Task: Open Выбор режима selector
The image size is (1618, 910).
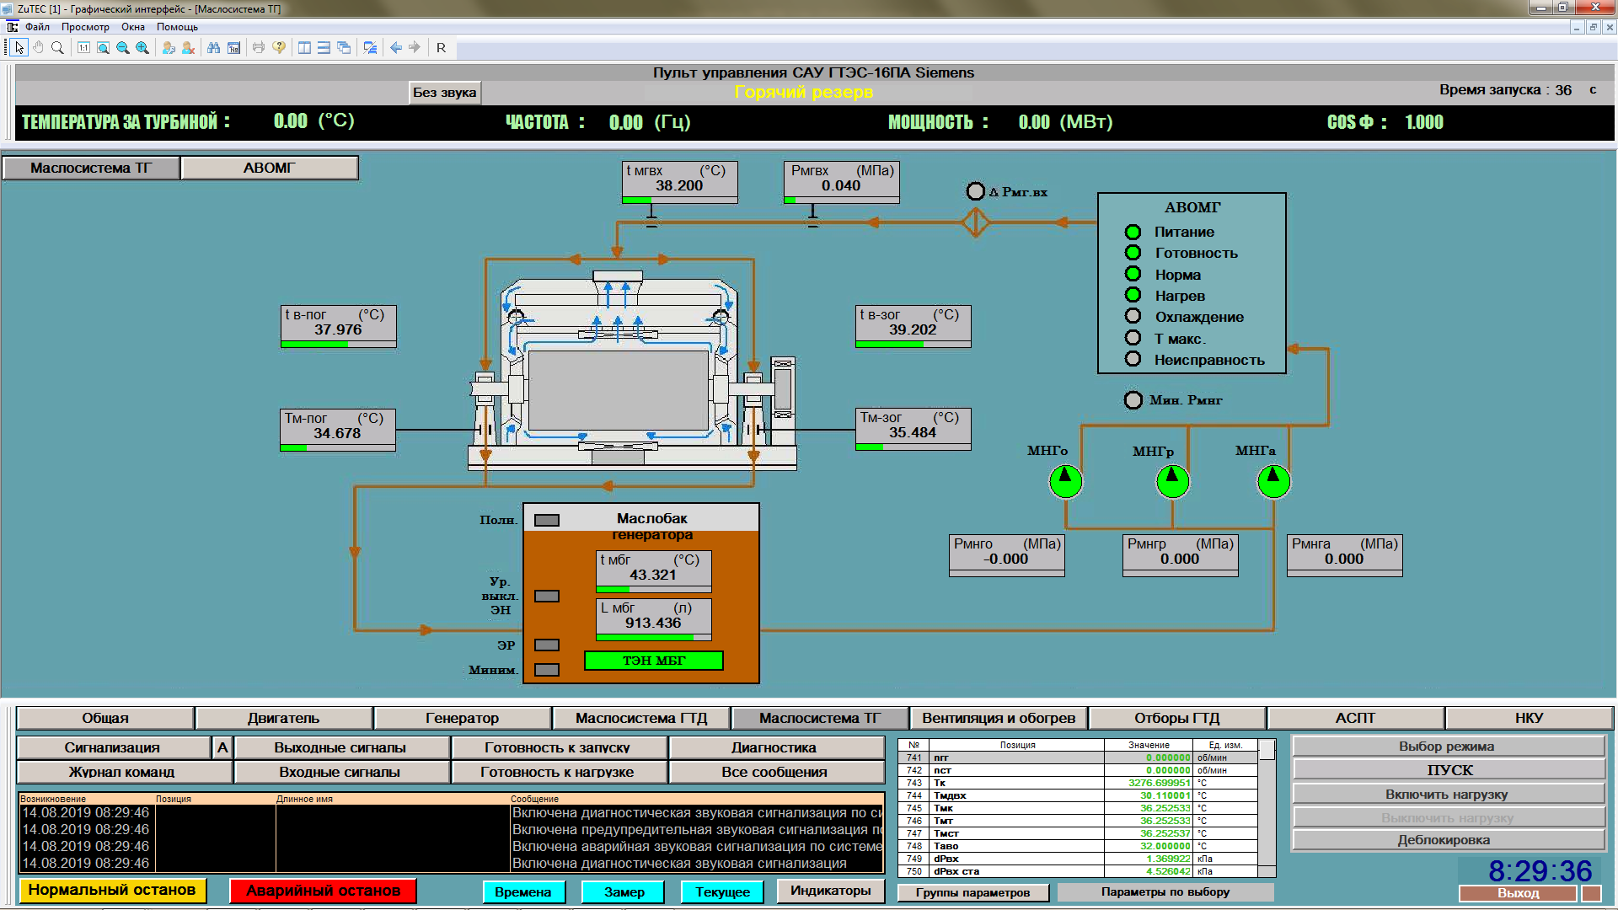Action: pyautogui.click(x=1447, y=747)
